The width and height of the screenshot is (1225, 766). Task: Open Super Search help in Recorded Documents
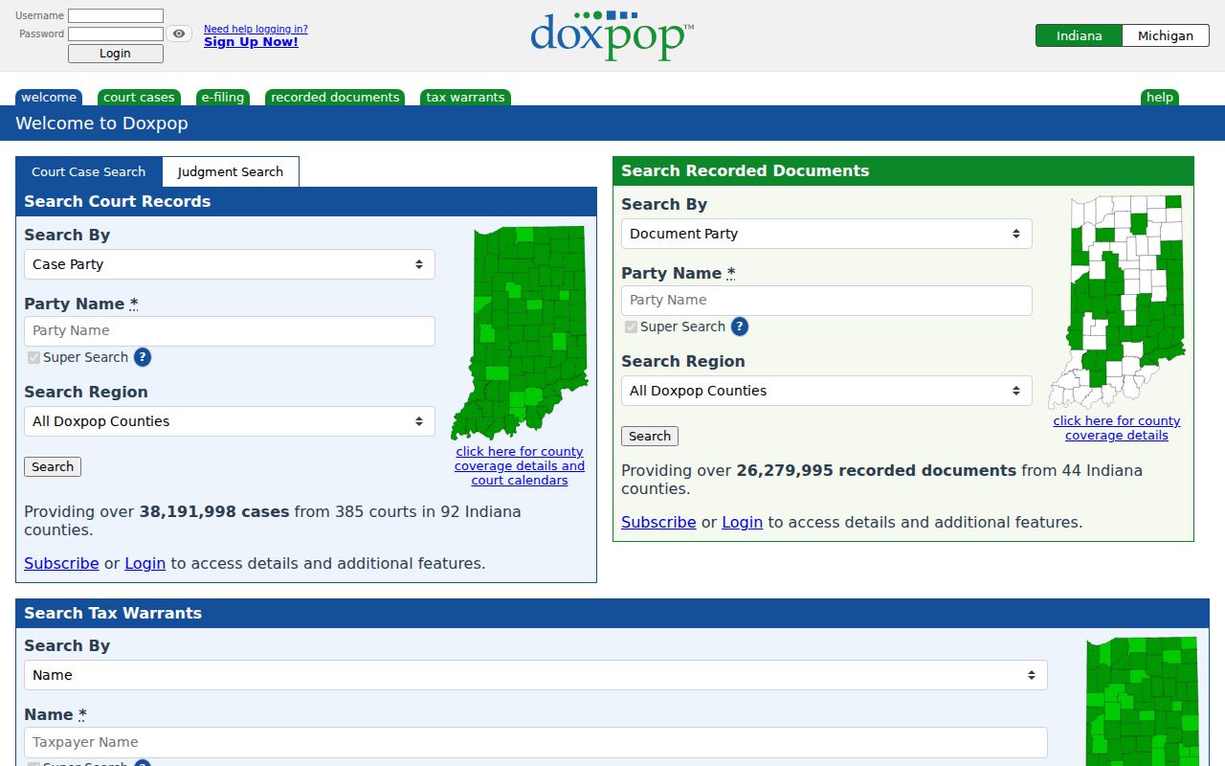point(740,327)
